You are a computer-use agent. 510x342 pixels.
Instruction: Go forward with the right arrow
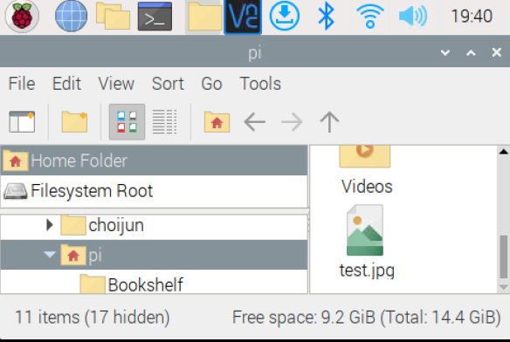[292, 122]
